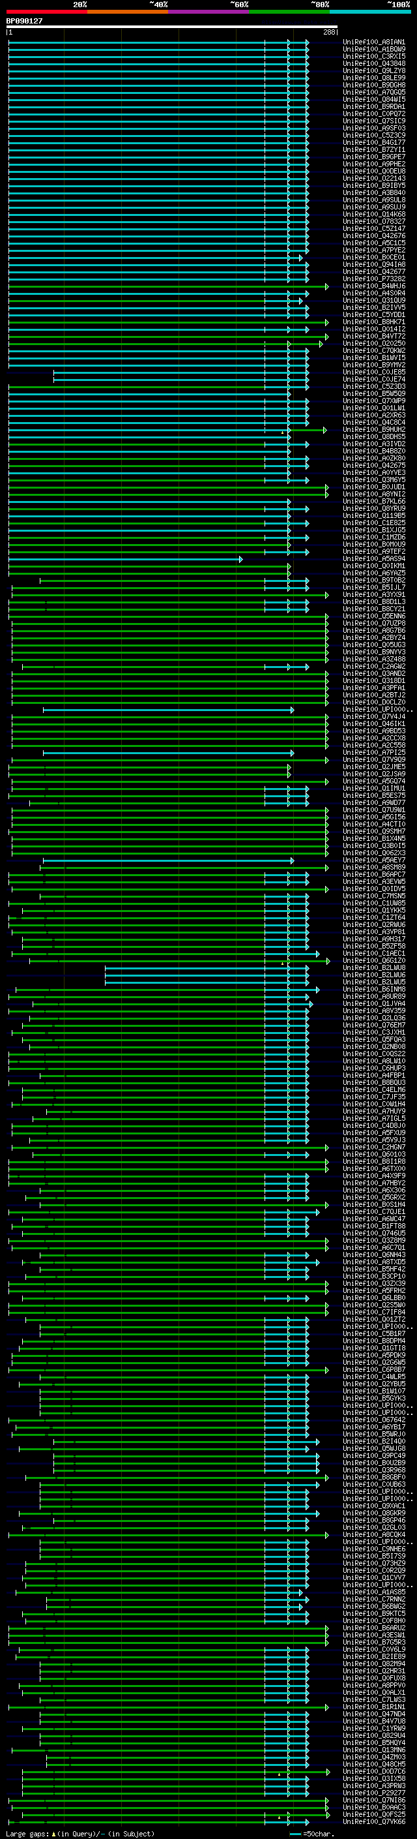
Task: Click the green ~80% identity legend segment
Action: [289, 12]
